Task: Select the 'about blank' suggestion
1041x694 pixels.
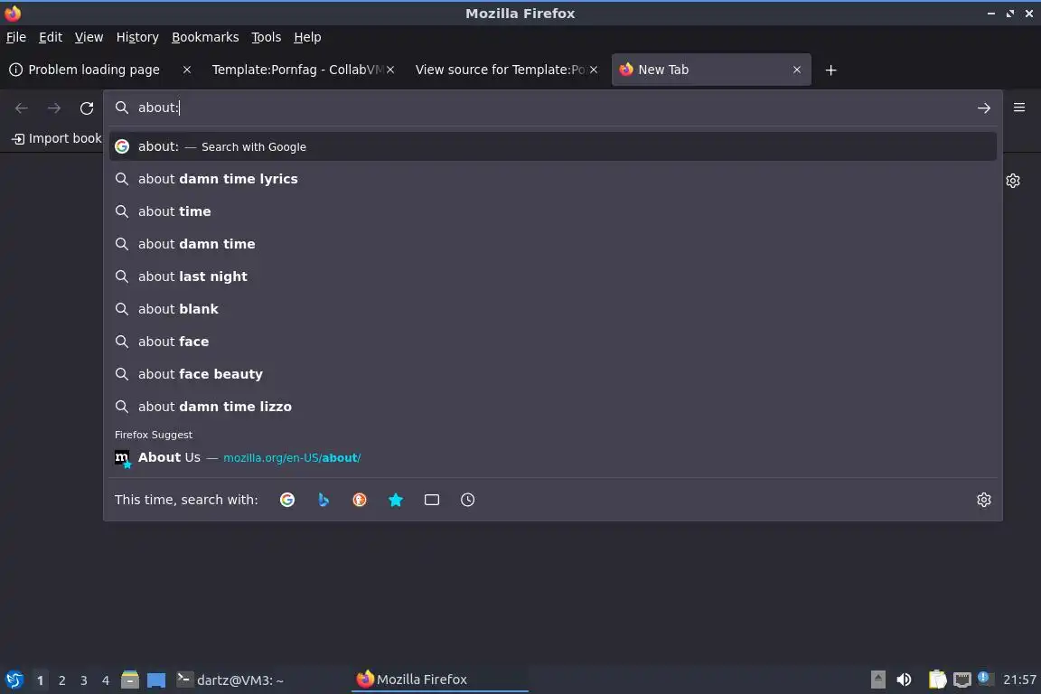Action: tap(552, 309)
